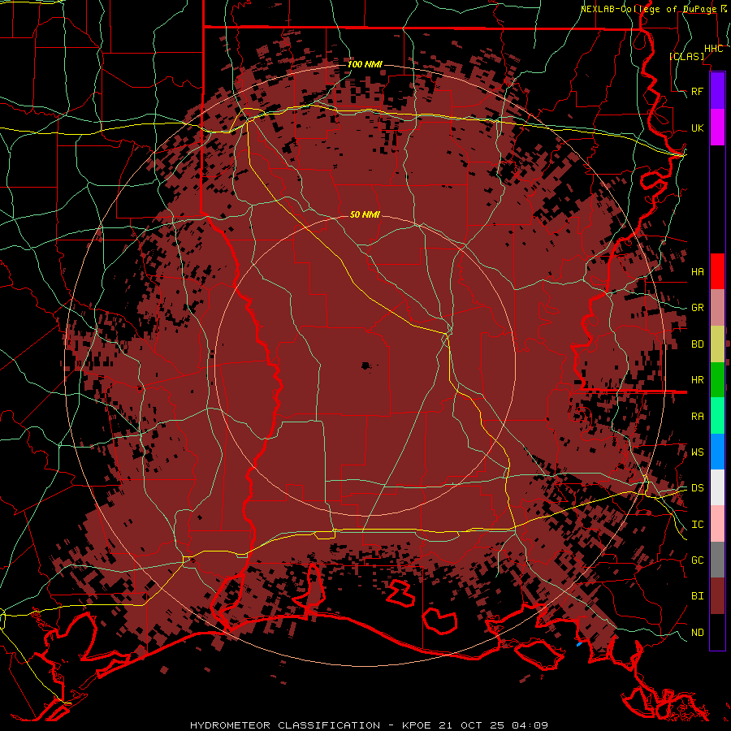Click the 'DS' legend label
731x731 pixels.
(x=697, y=487)
